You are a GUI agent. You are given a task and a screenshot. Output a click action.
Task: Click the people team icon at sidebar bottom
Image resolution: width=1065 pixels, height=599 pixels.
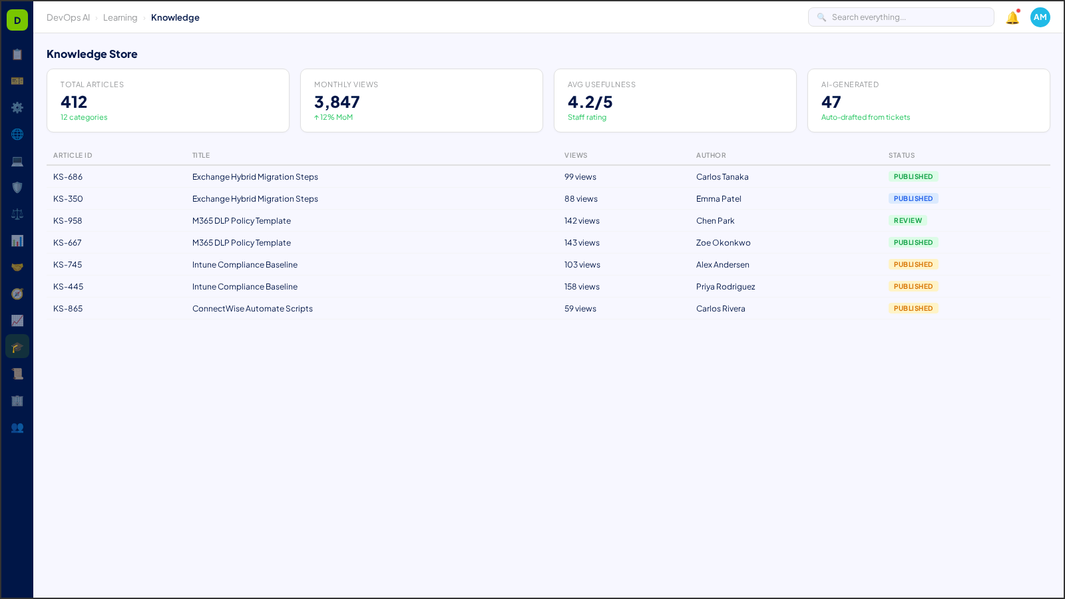17,428
